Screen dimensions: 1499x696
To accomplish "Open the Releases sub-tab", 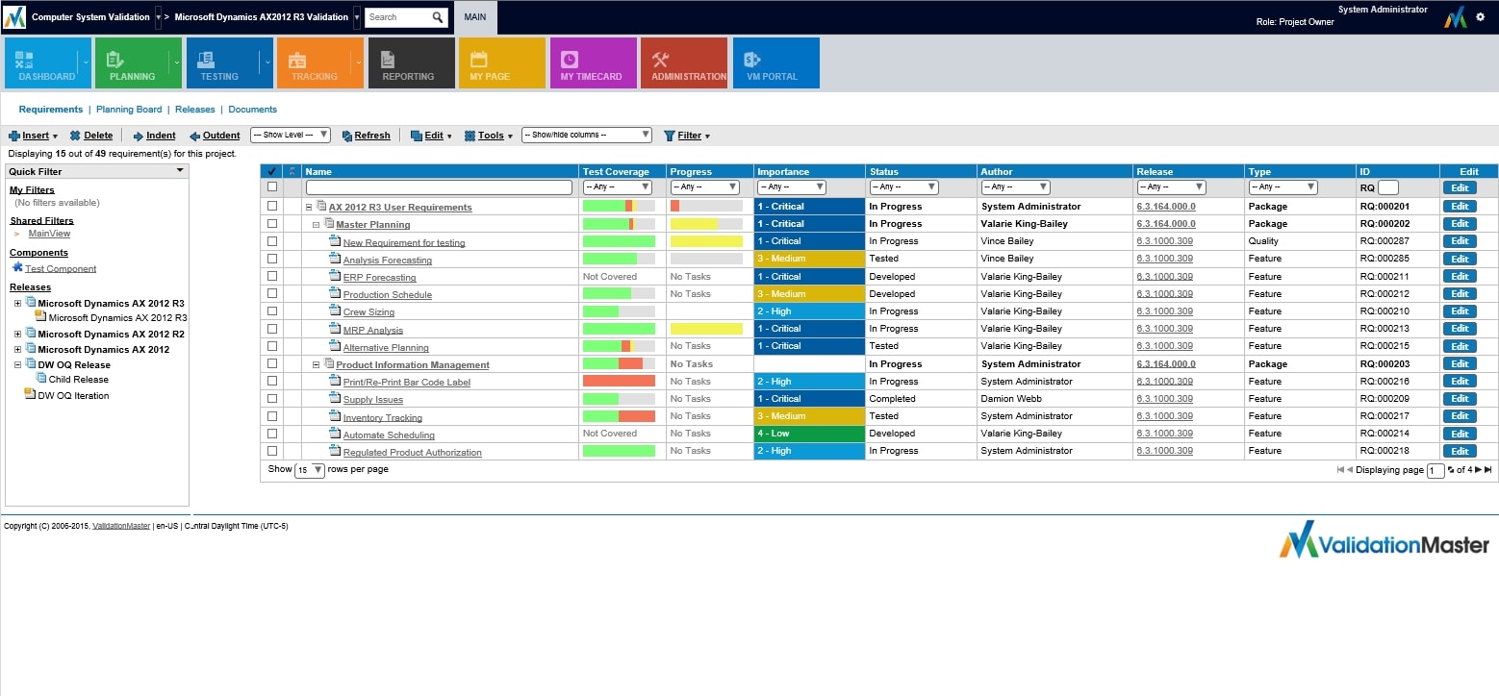I will coord(195,110).
